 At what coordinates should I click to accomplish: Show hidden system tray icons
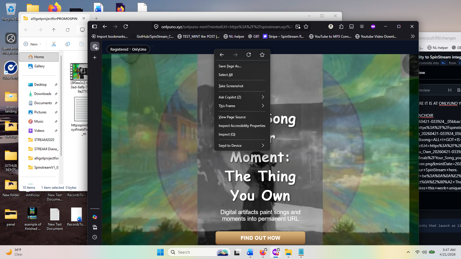click(x=408, y=252)
